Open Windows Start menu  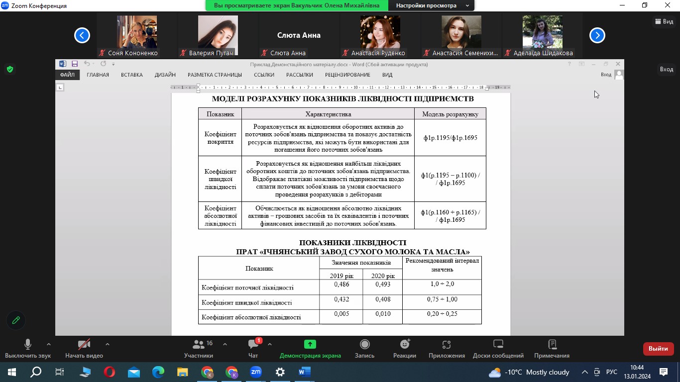[x=11, y=372]
